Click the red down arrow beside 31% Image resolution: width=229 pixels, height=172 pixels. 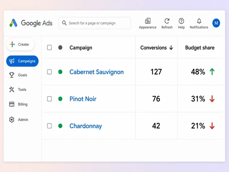pos(212,99)
